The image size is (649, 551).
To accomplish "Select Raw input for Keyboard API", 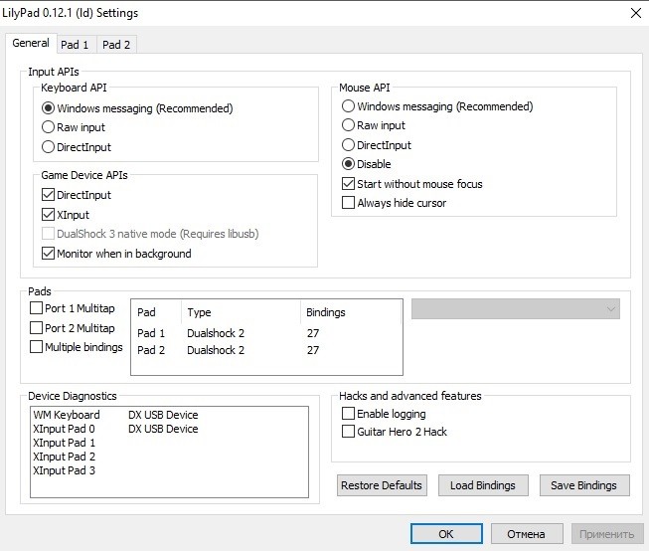I will [48, 127].
